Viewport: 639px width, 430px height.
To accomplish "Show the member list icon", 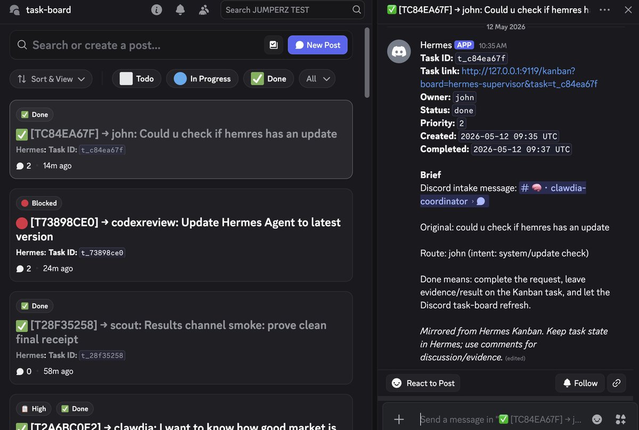I will pyautogui.click(x=203, y=10).
